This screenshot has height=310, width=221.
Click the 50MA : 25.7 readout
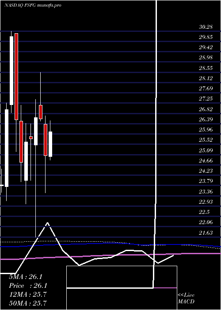(28, 303)
